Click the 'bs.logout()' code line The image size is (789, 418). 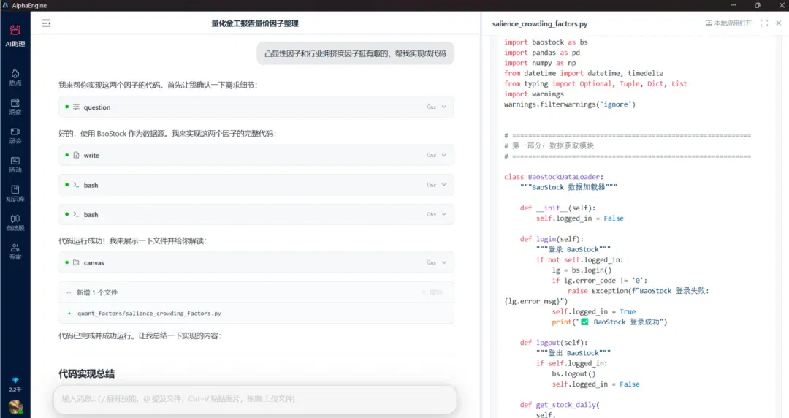[573, 373]
